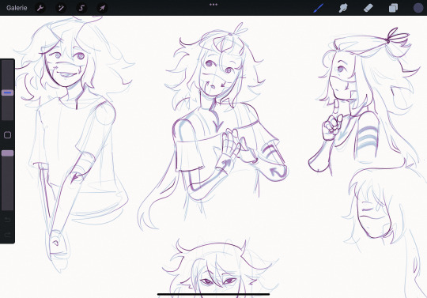
Task: Select the Paint brush tool
Action: coord(319,8)
